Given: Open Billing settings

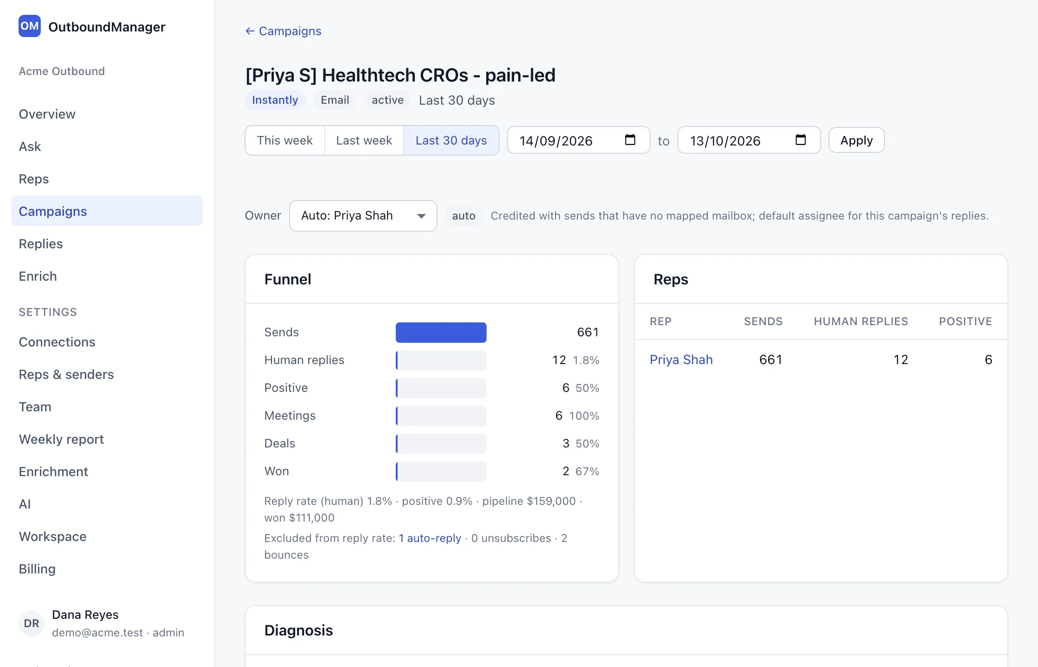Looking at the screenshot, I should point(107,569).
